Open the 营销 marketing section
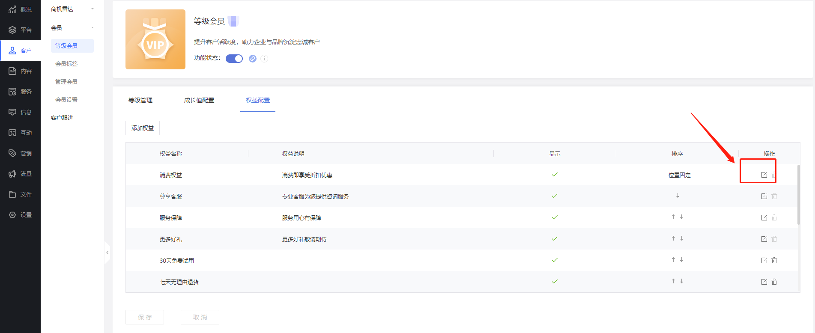815x333 pixels. [20, 153]
